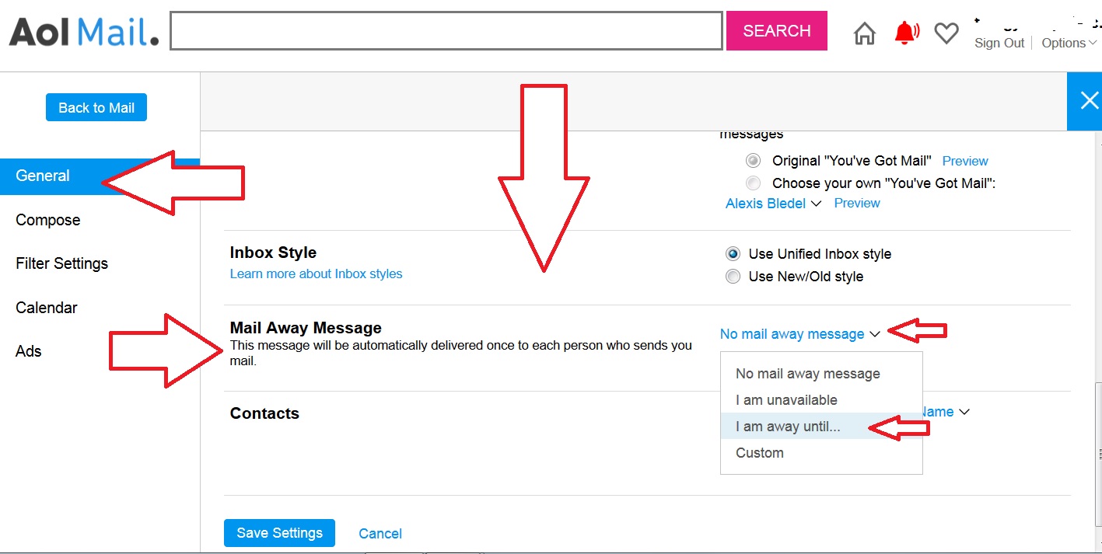Click the Sign Out link
Screen dimensions: 1102x554
tap(999, 44)
